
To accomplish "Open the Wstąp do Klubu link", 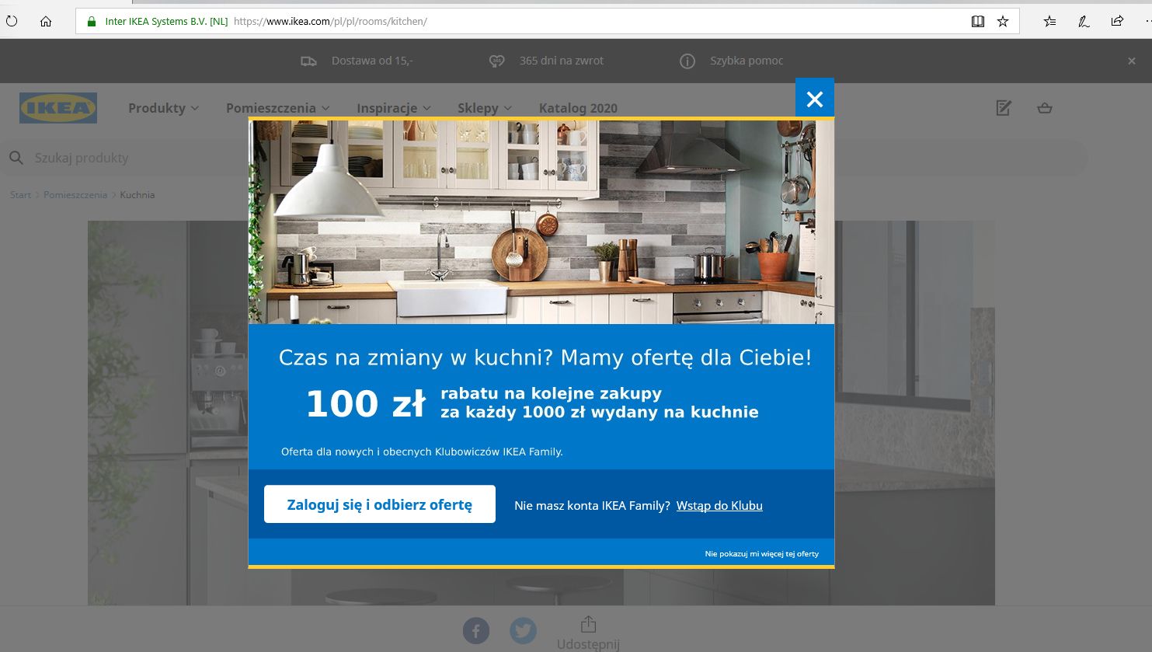I will [x=719, y=505].
